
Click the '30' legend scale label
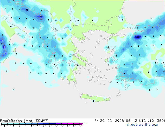pos(56,126)
